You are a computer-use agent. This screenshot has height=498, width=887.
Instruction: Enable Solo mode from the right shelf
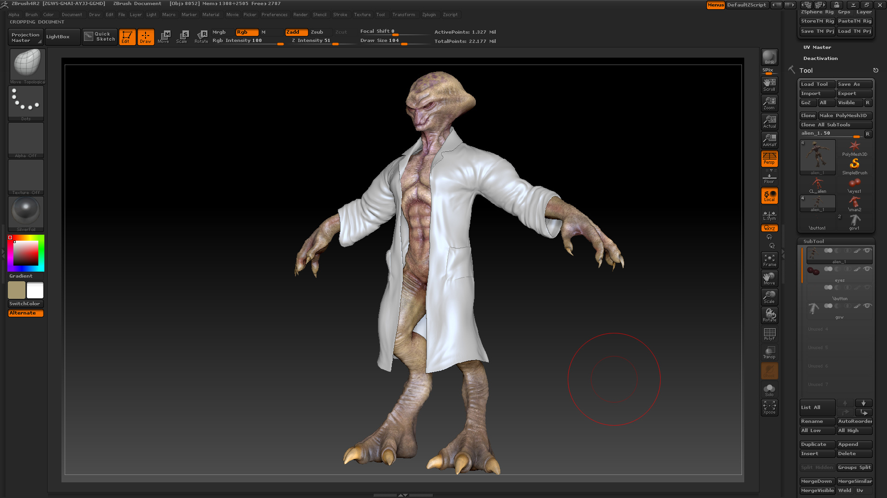pyautogui.click(x=769, y=389)
